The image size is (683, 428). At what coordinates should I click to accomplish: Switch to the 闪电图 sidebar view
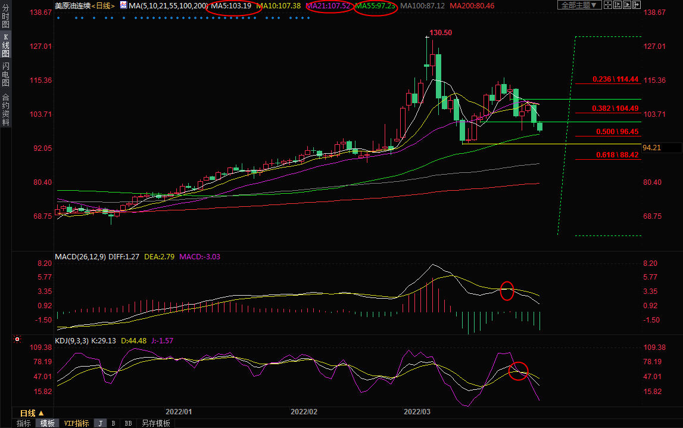[x=5, y=74]
